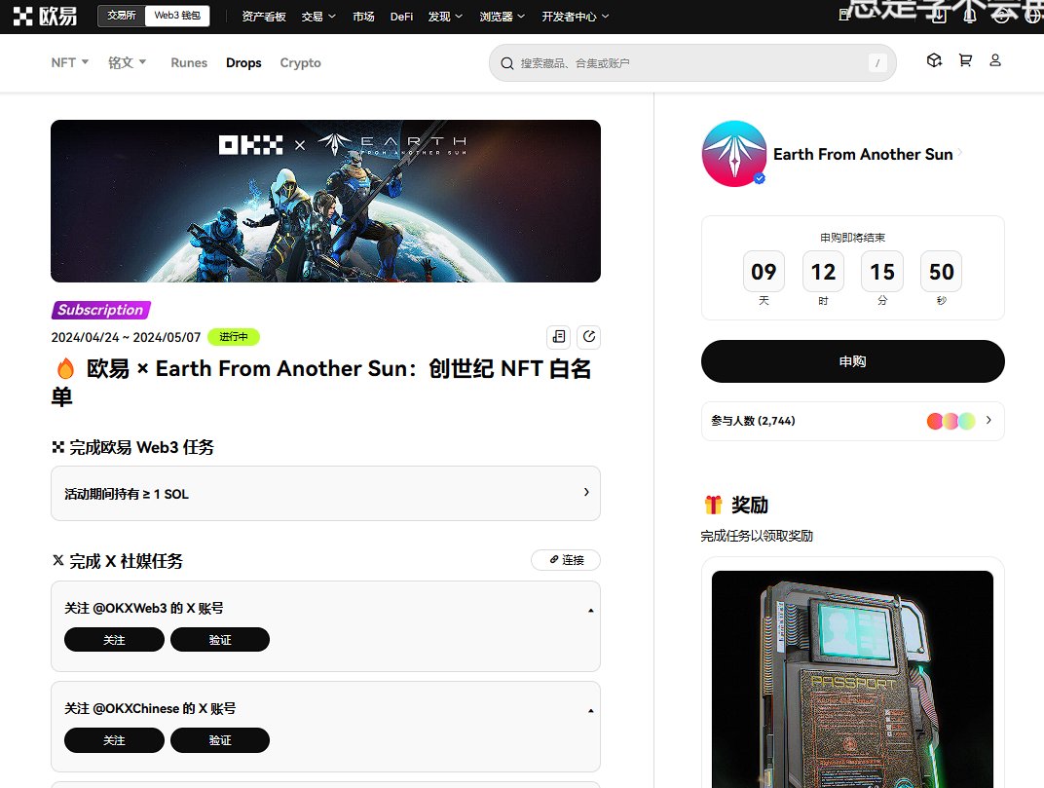Expand the 浏览器 menu
This screenshot has height=788, width=1044.
point(502,17)
